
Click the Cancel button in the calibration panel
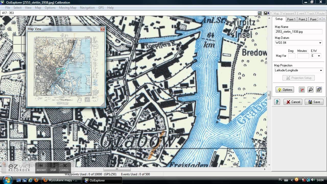coord(293,102)
